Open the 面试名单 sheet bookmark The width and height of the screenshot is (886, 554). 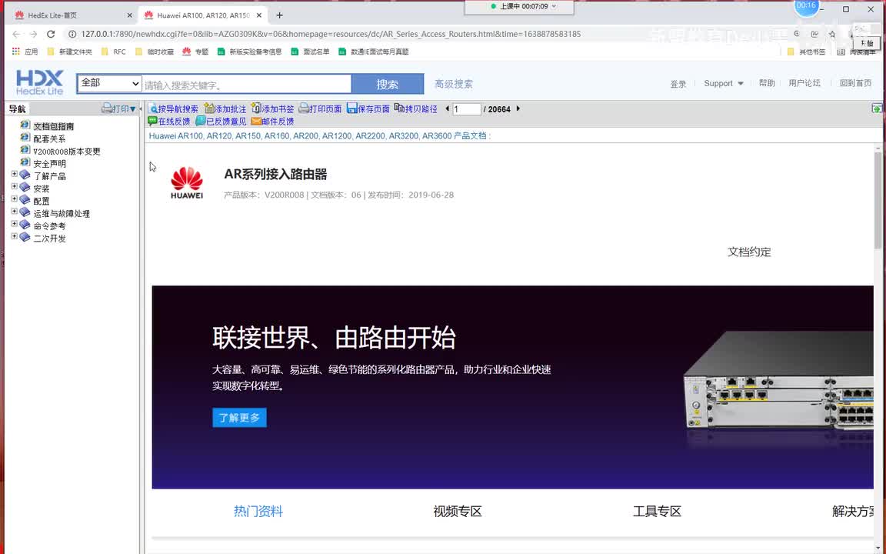tap(310, 52)
